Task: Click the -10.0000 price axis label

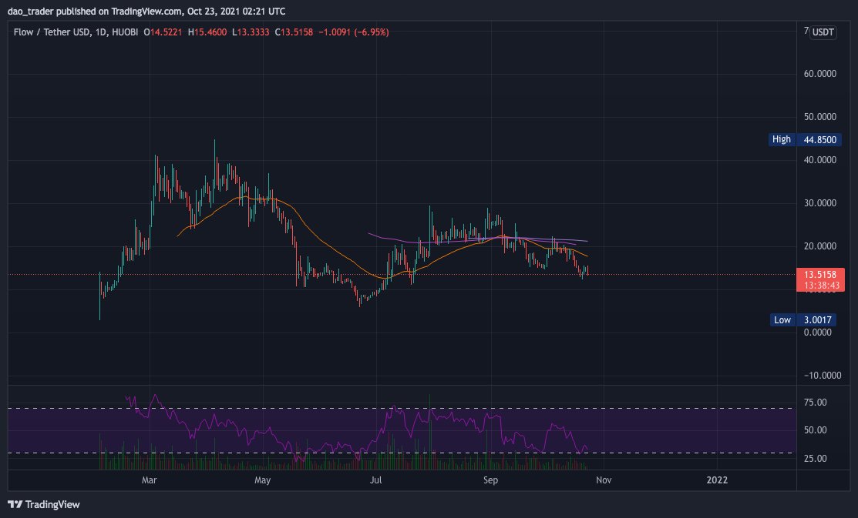Action: (823, 376)
